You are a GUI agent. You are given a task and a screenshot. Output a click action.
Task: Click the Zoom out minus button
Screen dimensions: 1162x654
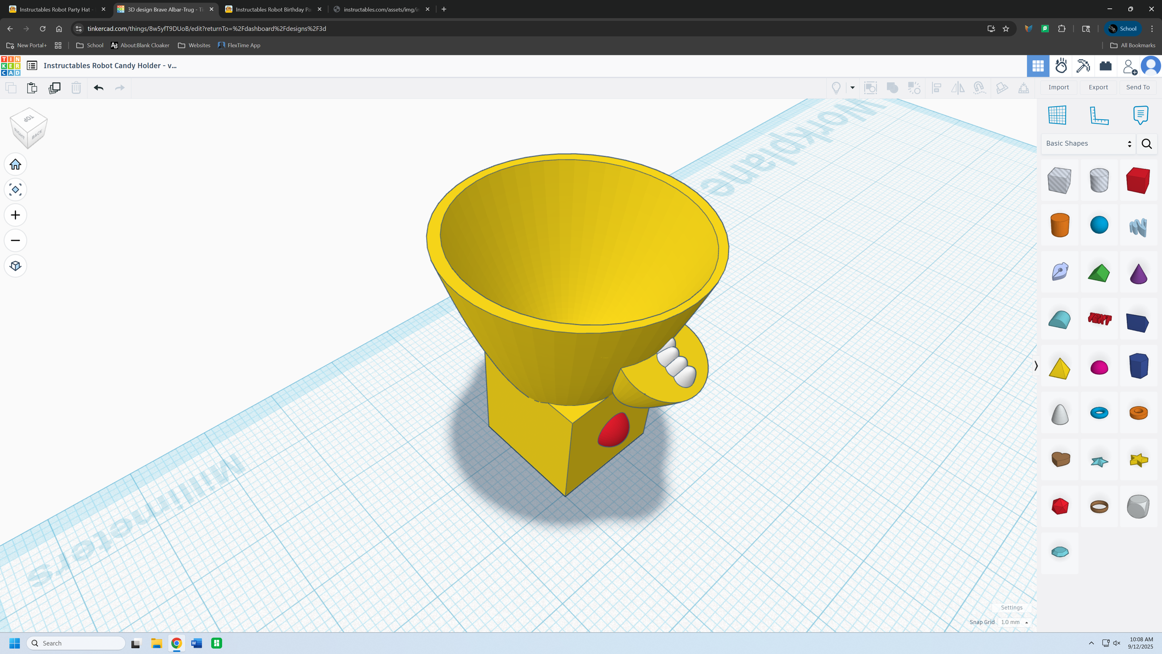(15, 240)
